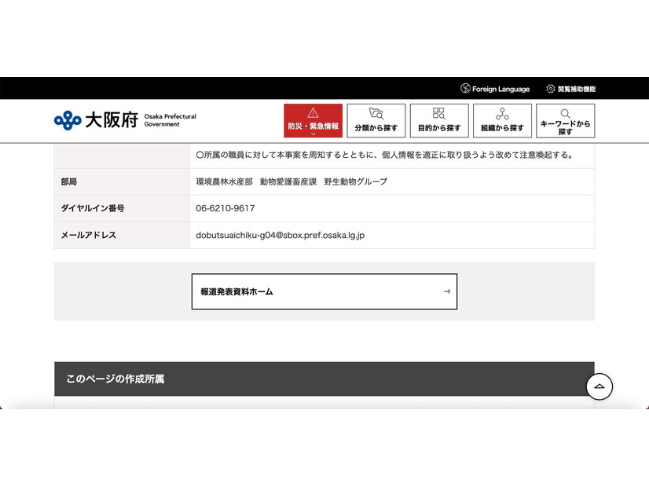Image resolution: width=649 pixels, height=487 pixels.
Task: Click the magnifier icon for キーワードから探す
Action: pos(565,113)
